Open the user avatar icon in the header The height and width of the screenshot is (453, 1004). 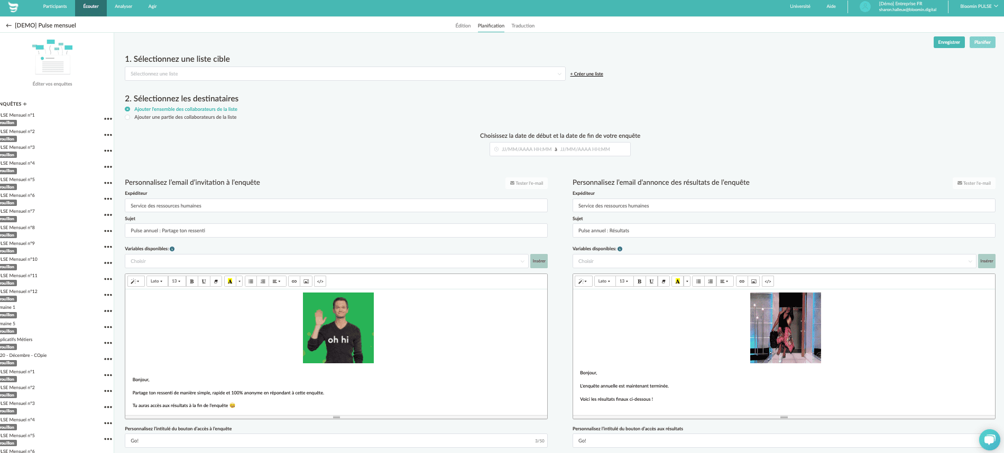pyautogui.click(x=865, y=7)
